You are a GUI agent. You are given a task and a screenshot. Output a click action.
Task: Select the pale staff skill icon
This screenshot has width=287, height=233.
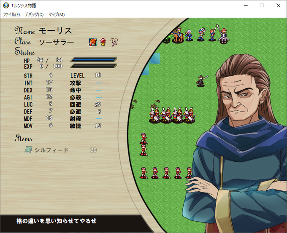coord(114,42)
